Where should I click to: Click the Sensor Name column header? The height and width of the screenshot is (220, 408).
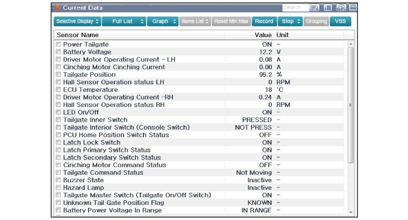(x=139, y=35)
